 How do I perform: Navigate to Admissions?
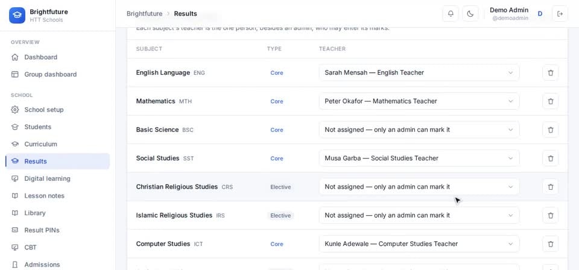58,265
